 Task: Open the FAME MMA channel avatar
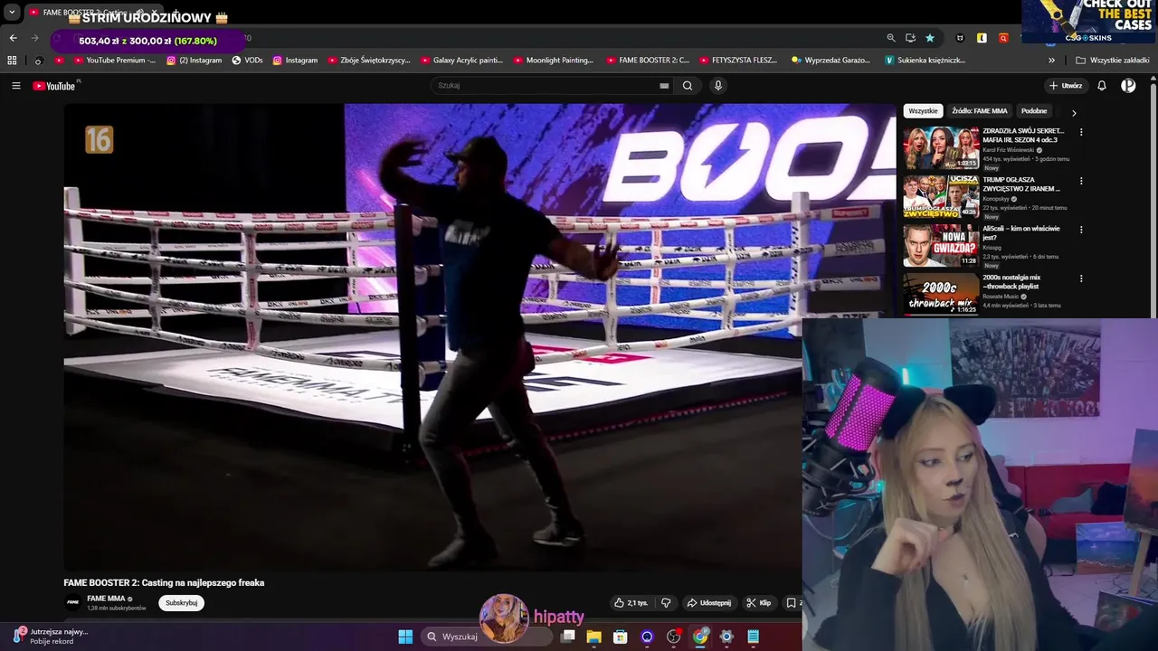72,602
